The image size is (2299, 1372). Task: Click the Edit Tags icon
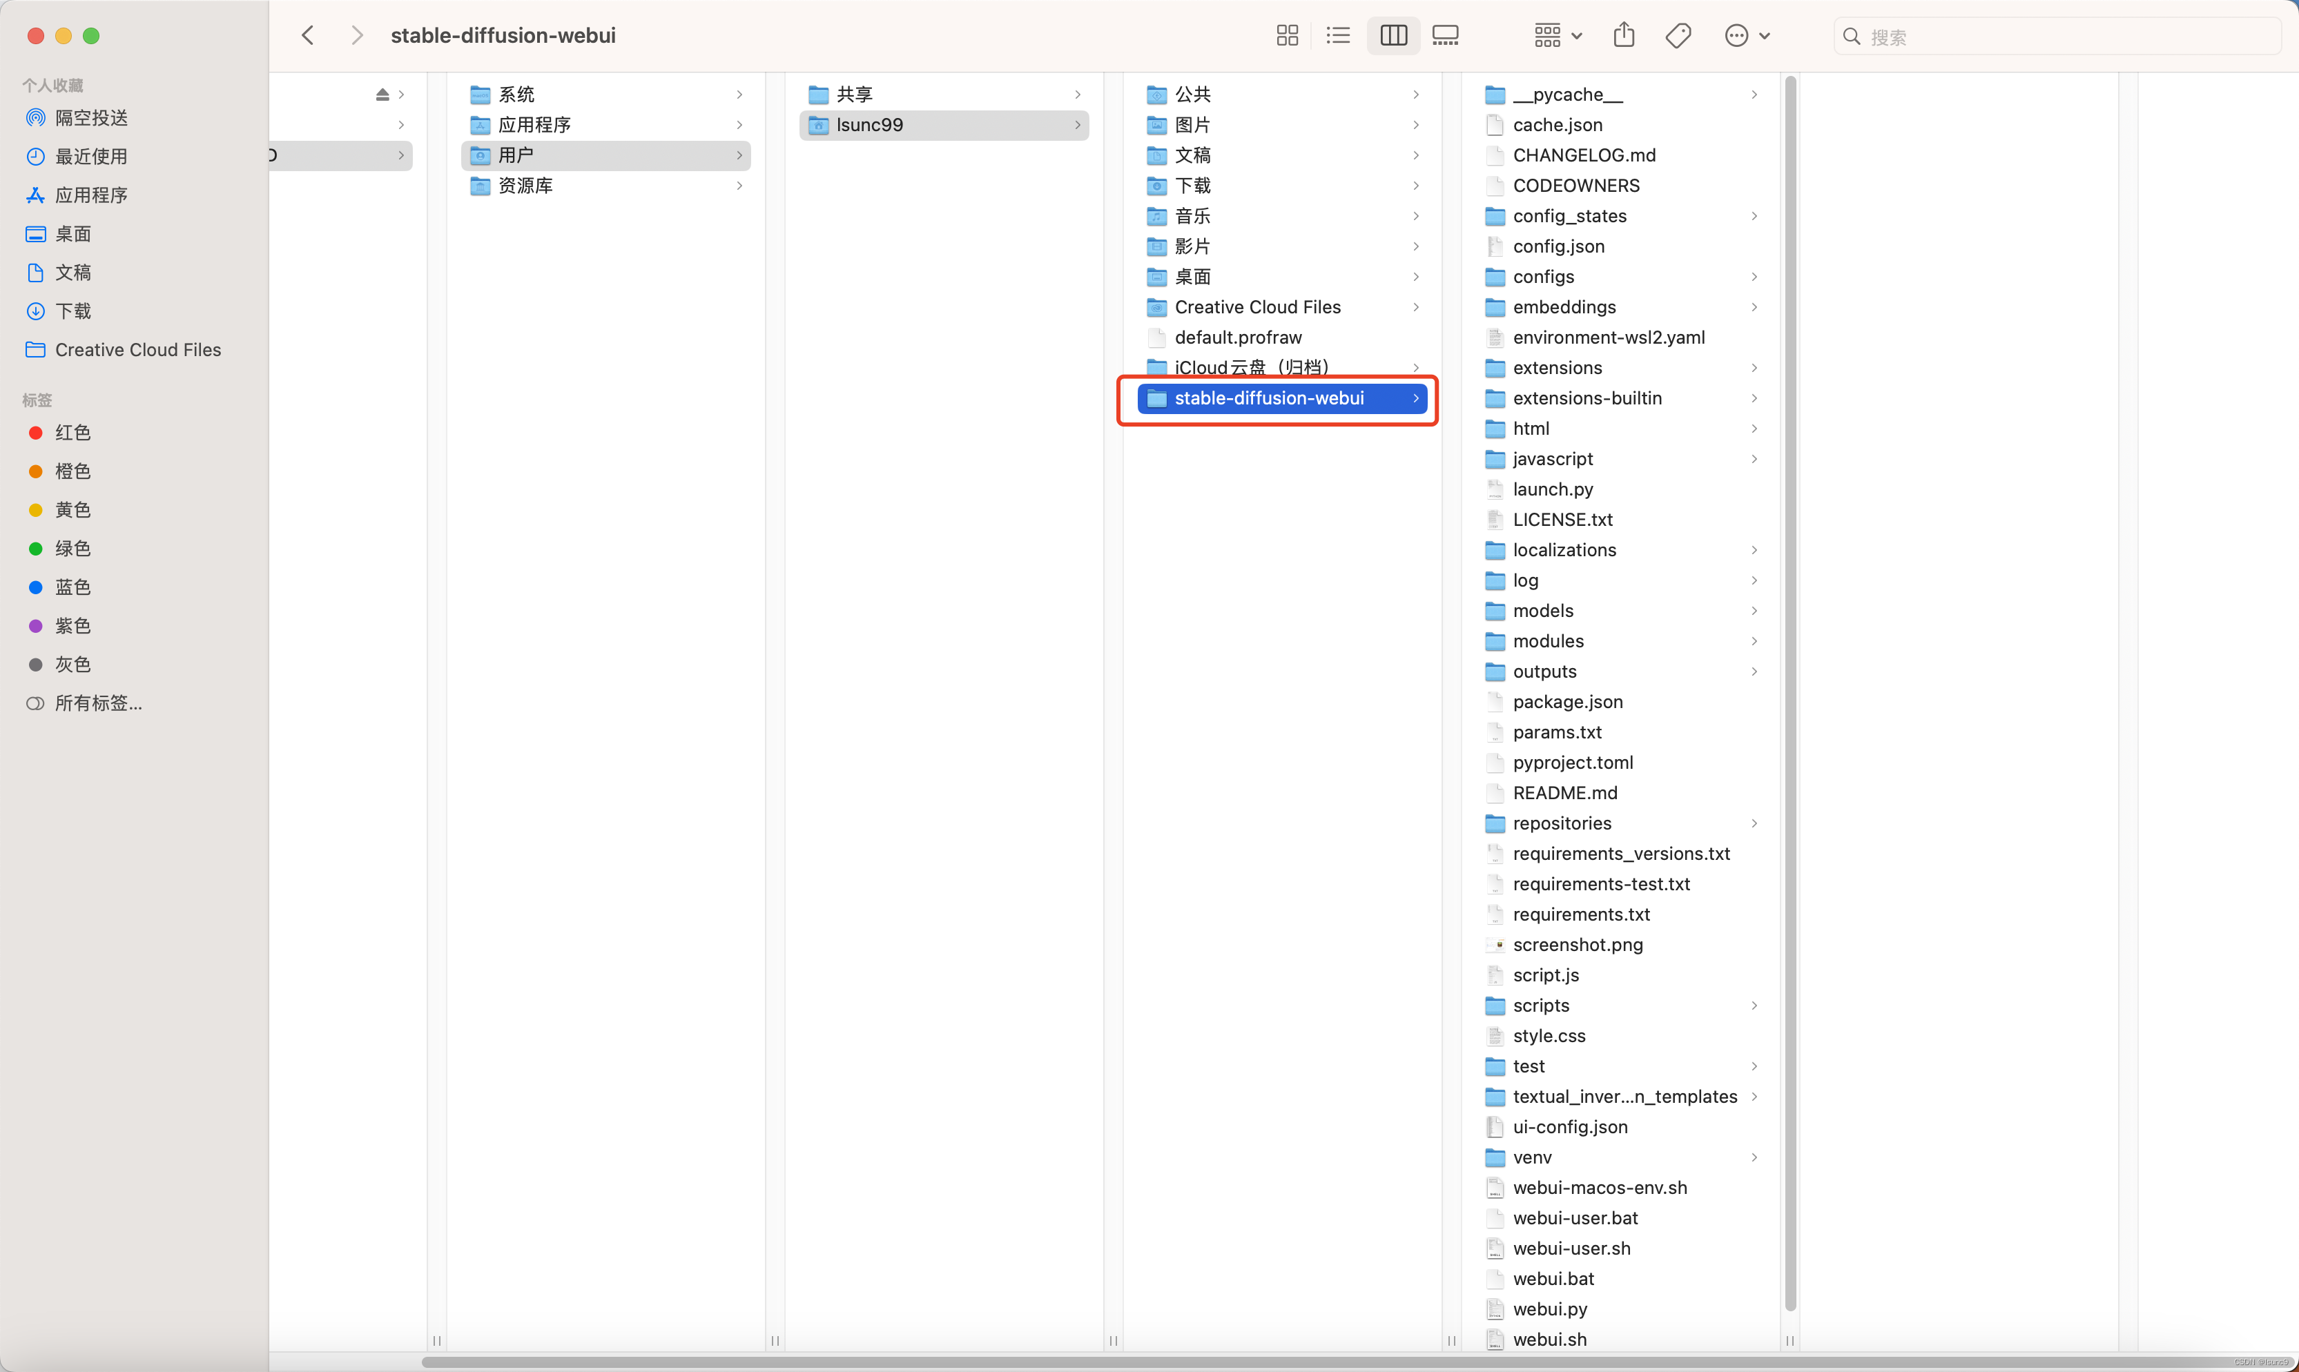point(1678,36)
